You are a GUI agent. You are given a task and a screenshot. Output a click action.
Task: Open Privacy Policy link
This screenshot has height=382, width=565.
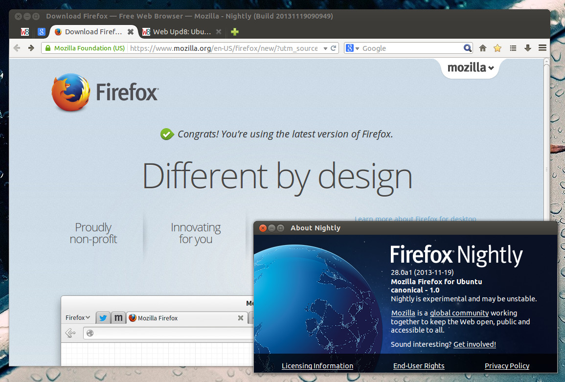(507, 366)
